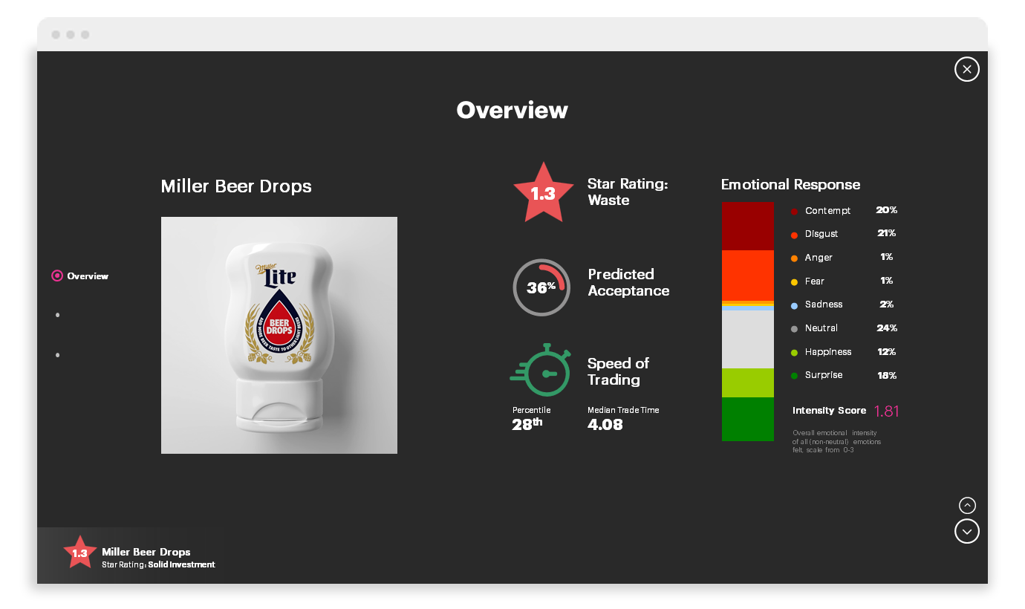
Task: Click the Sadness legend dot
Action: (x=794, y=304)
